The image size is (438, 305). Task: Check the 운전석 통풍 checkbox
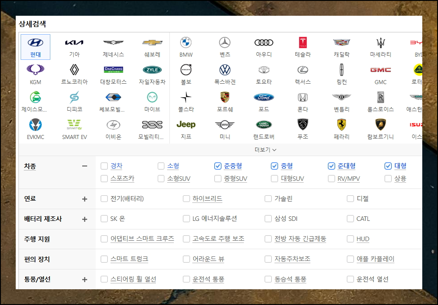tap(186, 279)
